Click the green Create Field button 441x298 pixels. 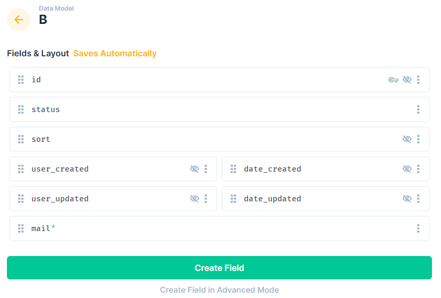[x=219, y=268]
